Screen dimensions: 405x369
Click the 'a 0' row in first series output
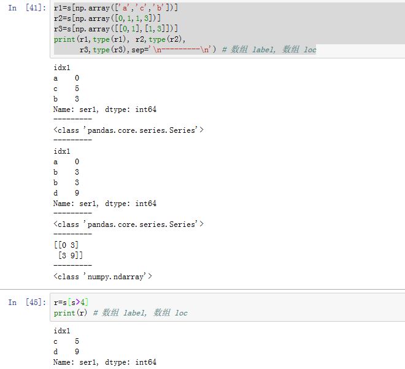66,78
